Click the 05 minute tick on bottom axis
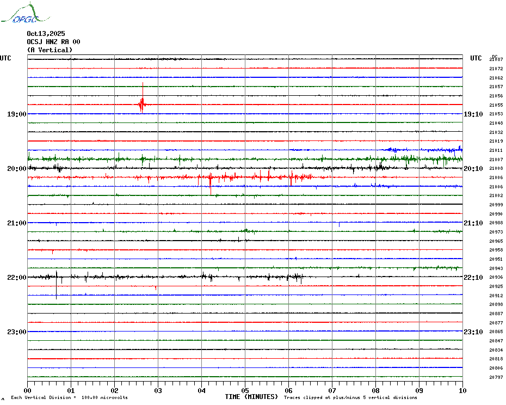This screenshot has height=405, width=506. [x=245, y=390]
